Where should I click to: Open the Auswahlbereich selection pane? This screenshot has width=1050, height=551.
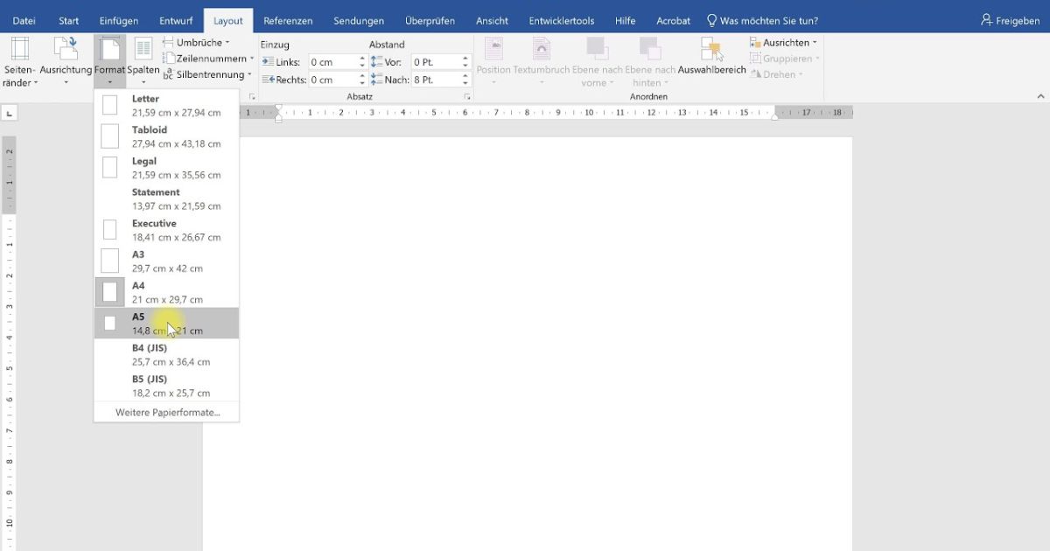point(711,58)
